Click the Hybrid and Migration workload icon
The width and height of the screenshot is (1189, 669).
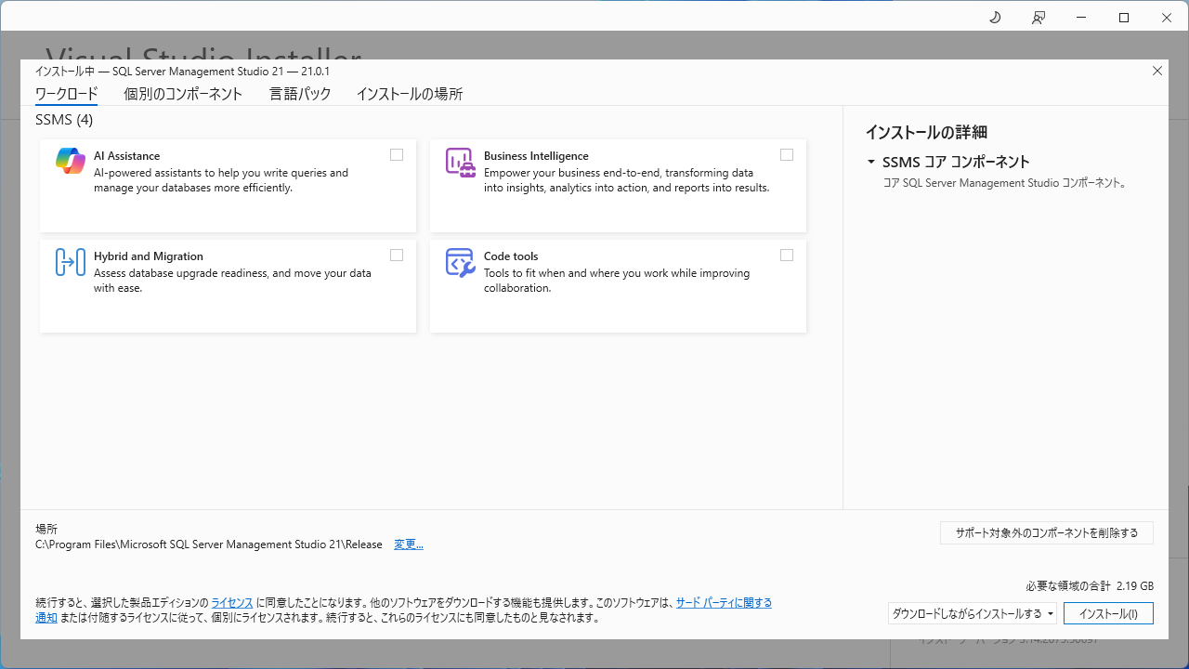(71, 262)
